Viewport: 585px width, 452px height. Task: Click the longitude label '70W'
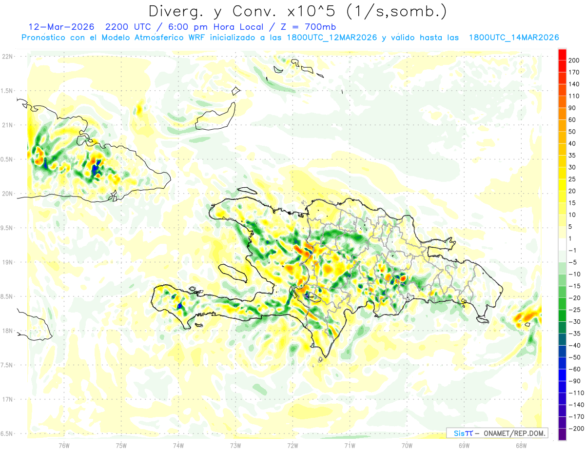point(407,445)
